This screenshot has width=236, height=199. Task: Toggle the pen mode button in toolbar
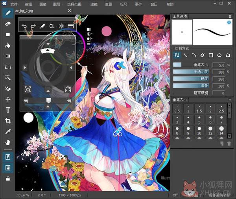(x=8, y=157)
